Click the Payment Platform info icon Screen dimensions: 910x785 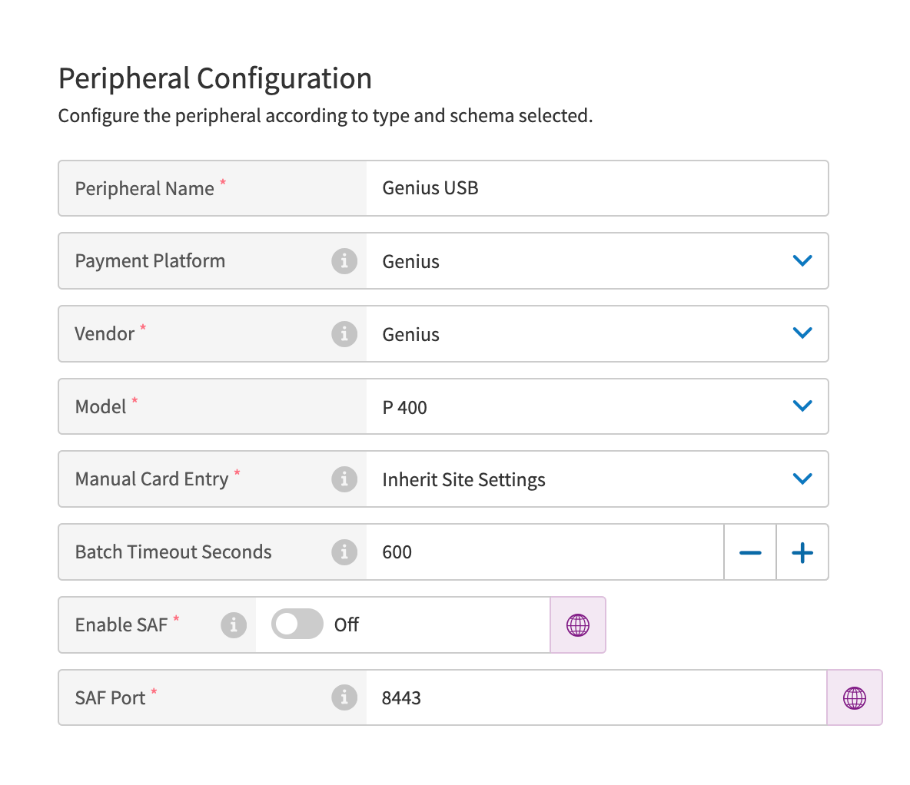click(344, 261)
